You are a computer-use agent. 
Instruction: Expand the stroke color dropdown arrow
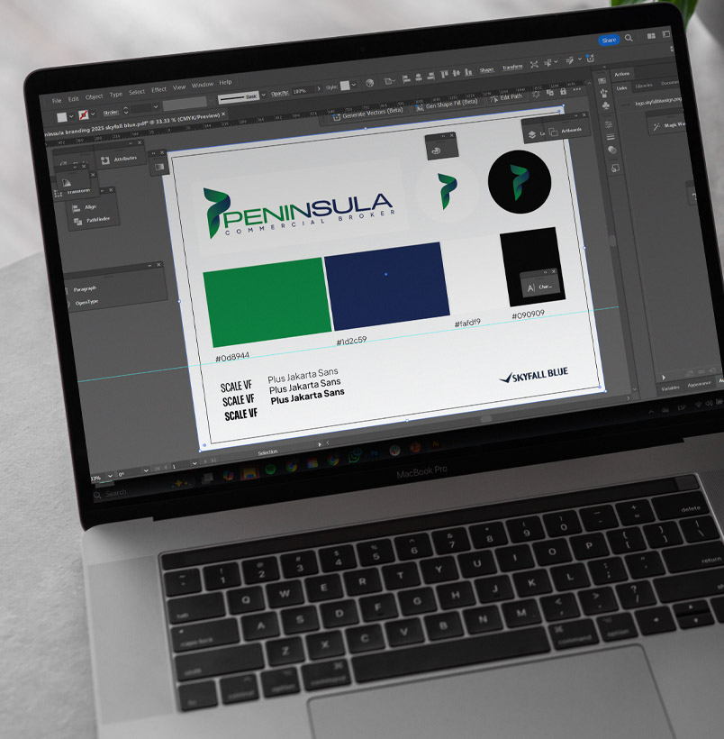[x=93, y=114]
